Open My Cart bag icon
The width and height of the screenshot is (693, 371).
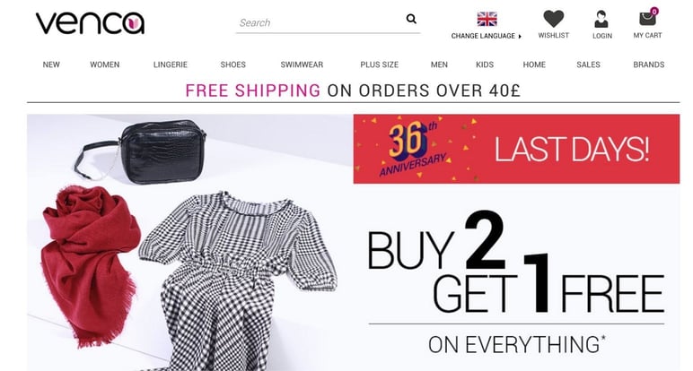tap(648, 18)
